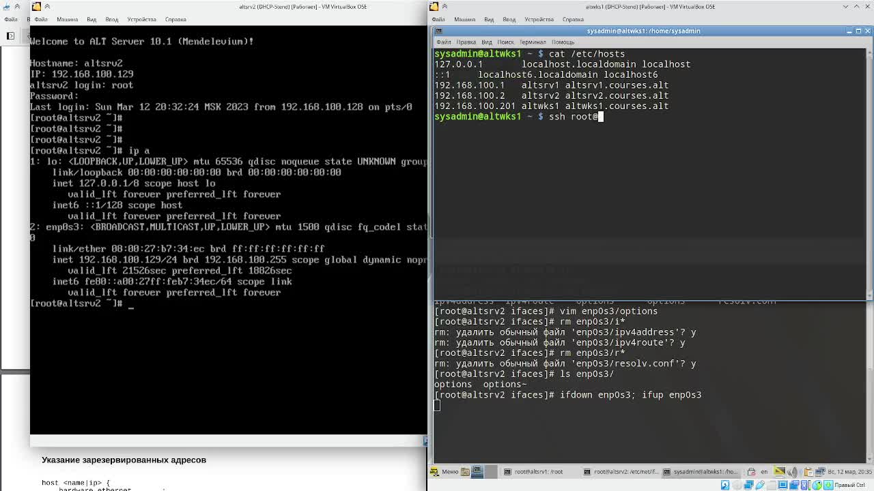The width and height of the screenshot is (874, 491).
Task: Open Вид menu in altwks1 VirtualBox window
Action: [489, 19]
